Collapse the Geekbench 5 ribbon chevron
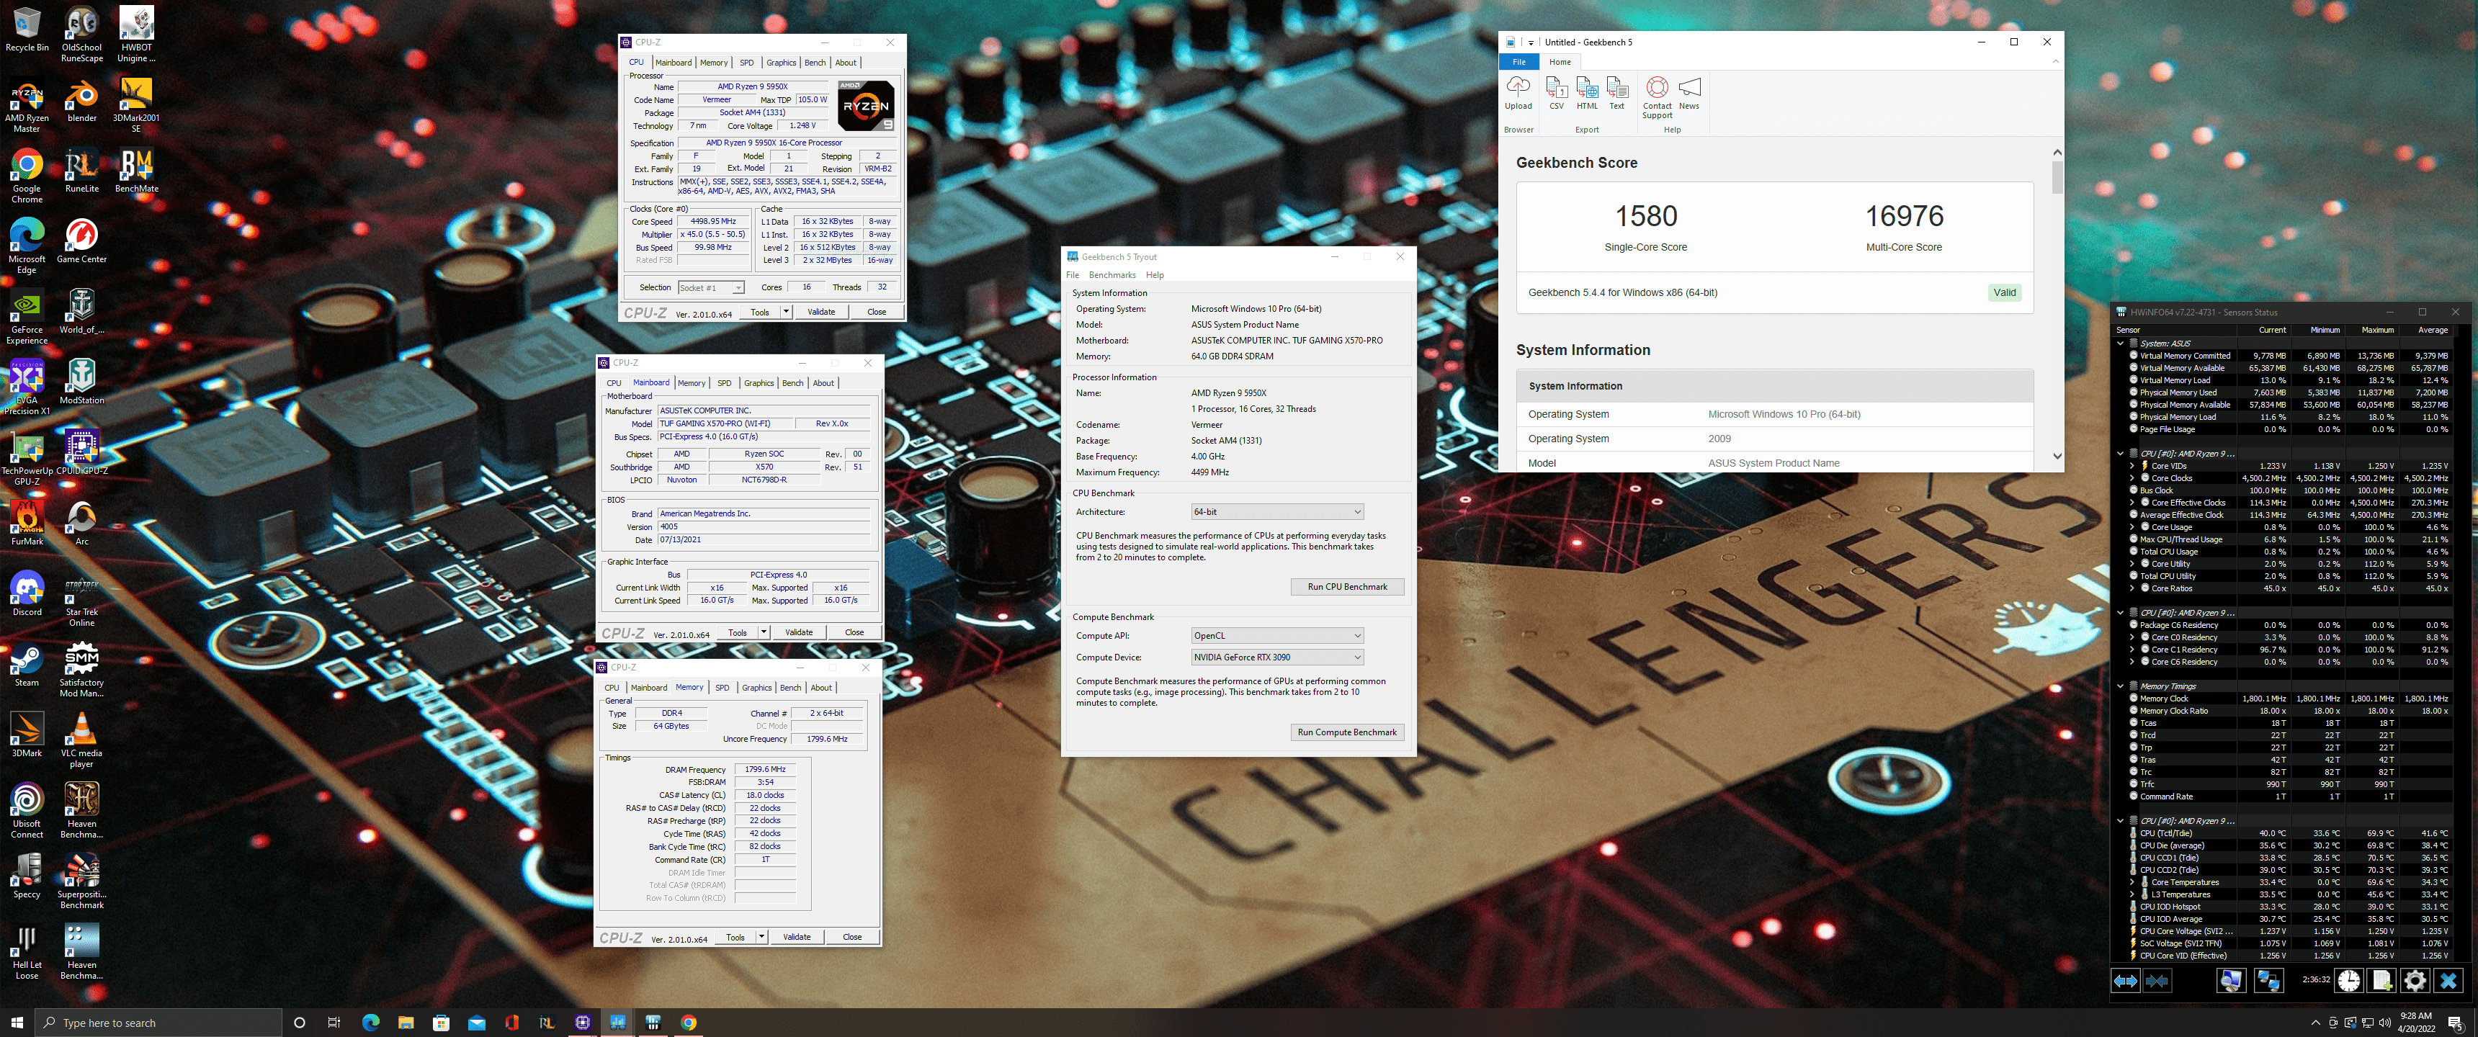Viewport: 2478px width, 1037px height. coord(2056,61)
